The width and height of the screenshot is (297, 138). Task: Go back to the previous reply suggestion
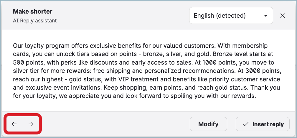14,124
